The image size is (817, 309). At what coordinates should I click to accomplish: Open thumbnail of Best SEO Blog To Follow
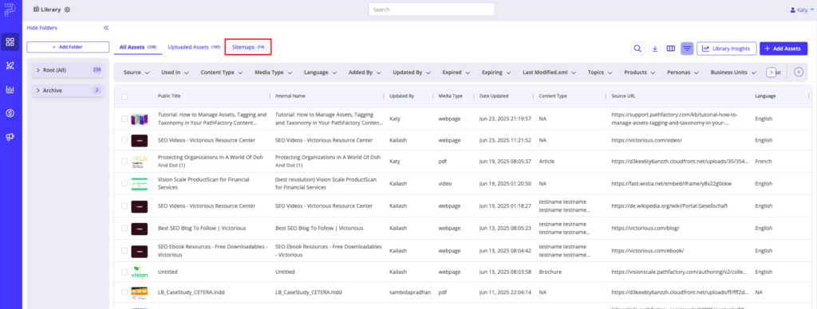139,228
